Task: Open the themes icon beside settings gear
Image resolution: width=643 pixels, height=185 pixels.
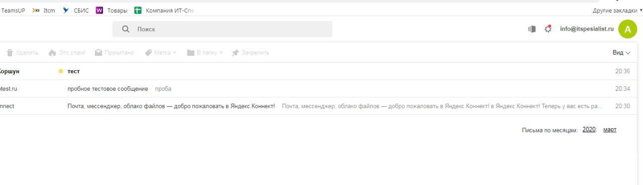Action: 532,29
